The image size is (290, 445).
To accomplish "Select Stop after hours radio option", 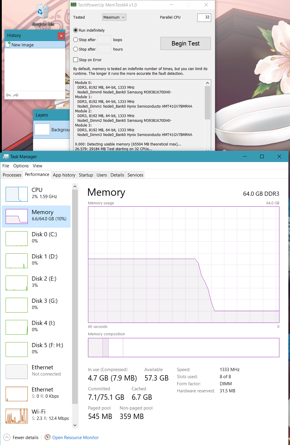I will (x=76, y=49).
